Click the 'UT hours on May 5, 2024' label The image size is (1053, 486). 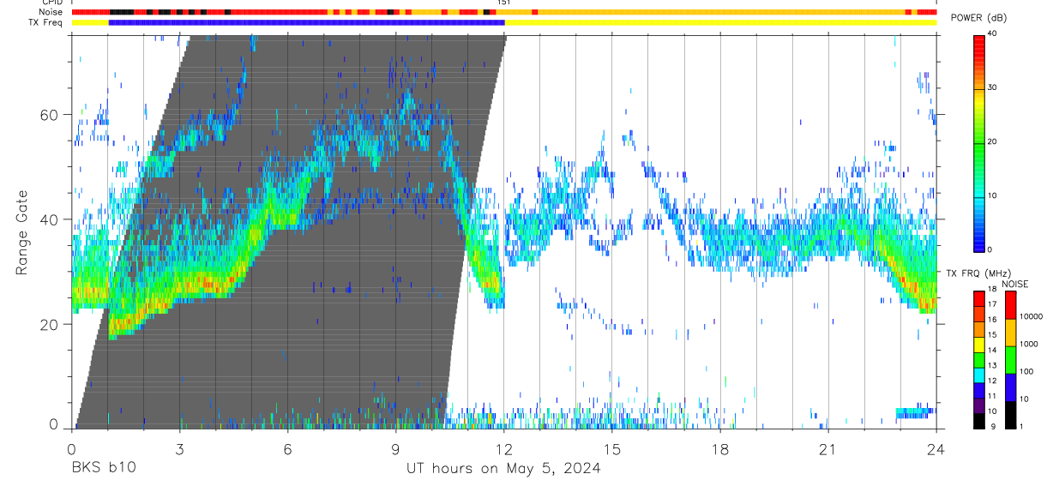[x=503, y=469]
